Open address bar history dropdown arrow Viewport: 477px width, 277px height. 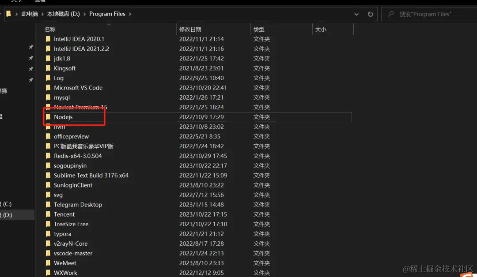356,14
